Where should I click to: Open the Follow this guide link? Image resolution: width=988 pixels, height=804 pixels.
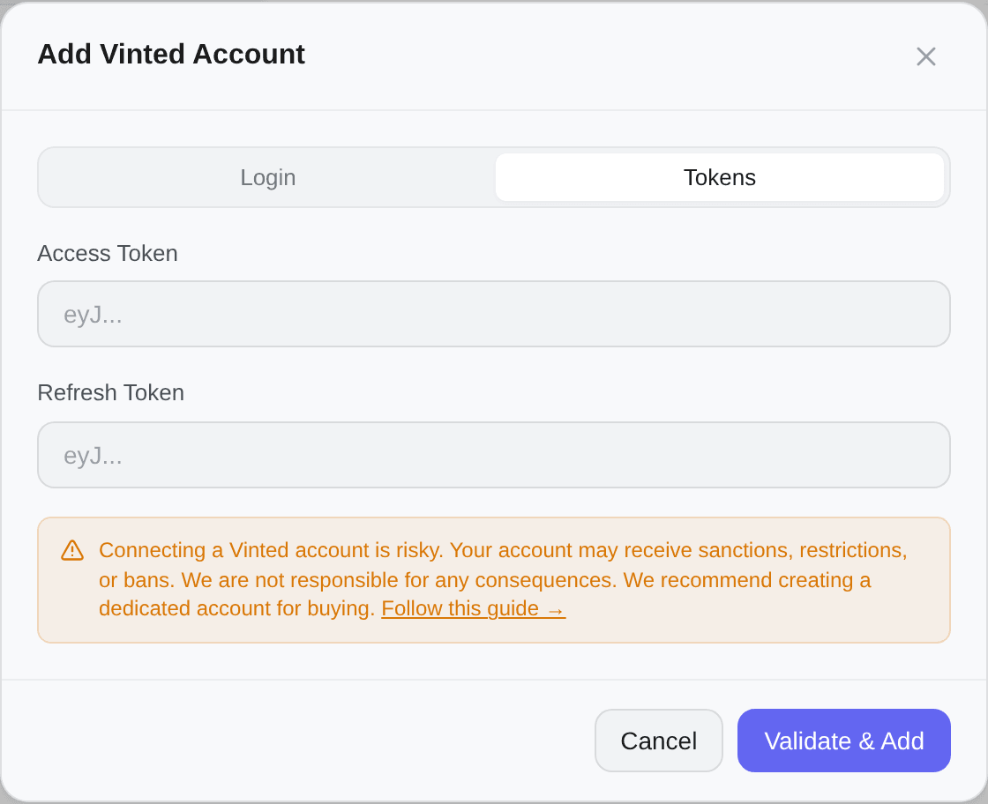tap(473, 609)
